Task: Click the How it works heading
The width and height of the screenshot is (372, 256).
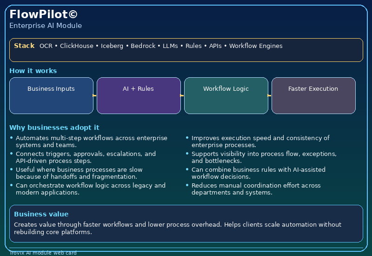Action: [33, 71]
